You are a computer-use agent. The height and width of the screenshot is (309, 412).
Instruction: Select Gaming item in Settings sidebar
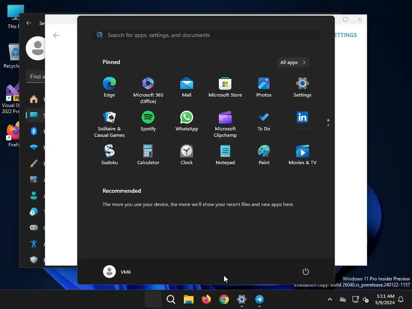[35, 228]
